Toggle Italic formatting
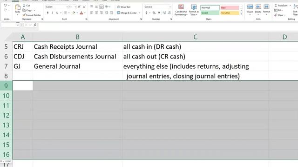The image size is (298, 167). [53, 13]
